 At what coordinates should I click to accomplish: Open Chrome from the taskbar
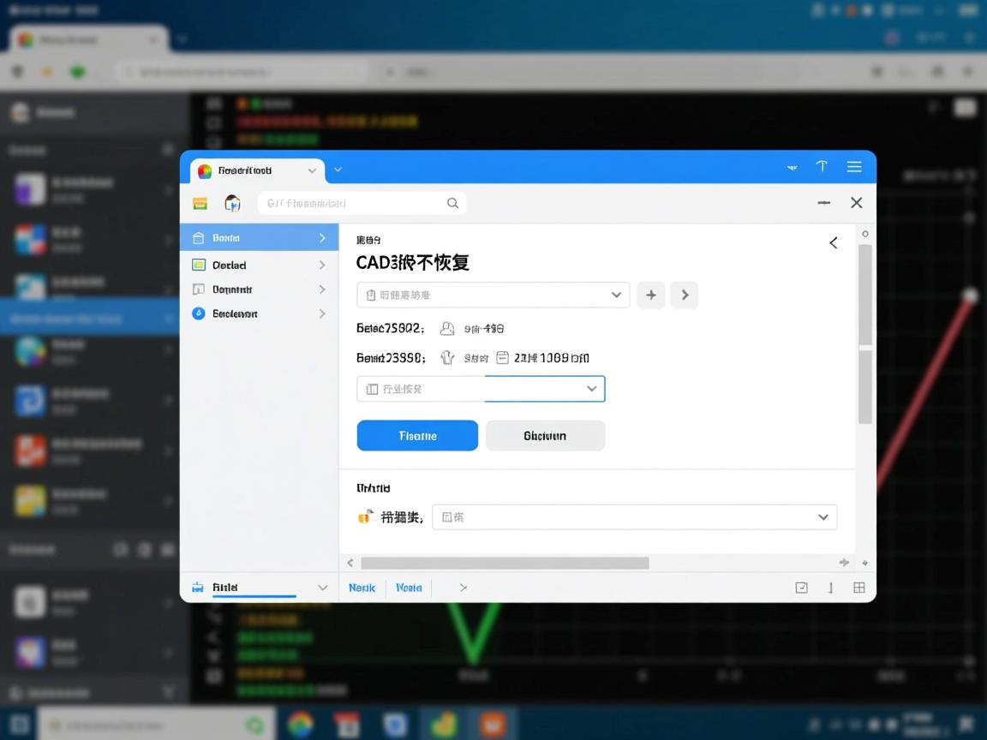(x=300, y=724)
